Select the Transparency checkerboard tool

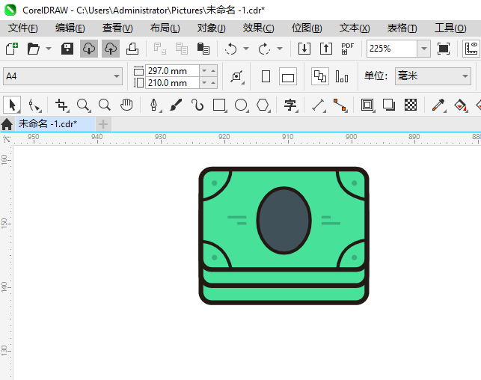coord(410,105)
